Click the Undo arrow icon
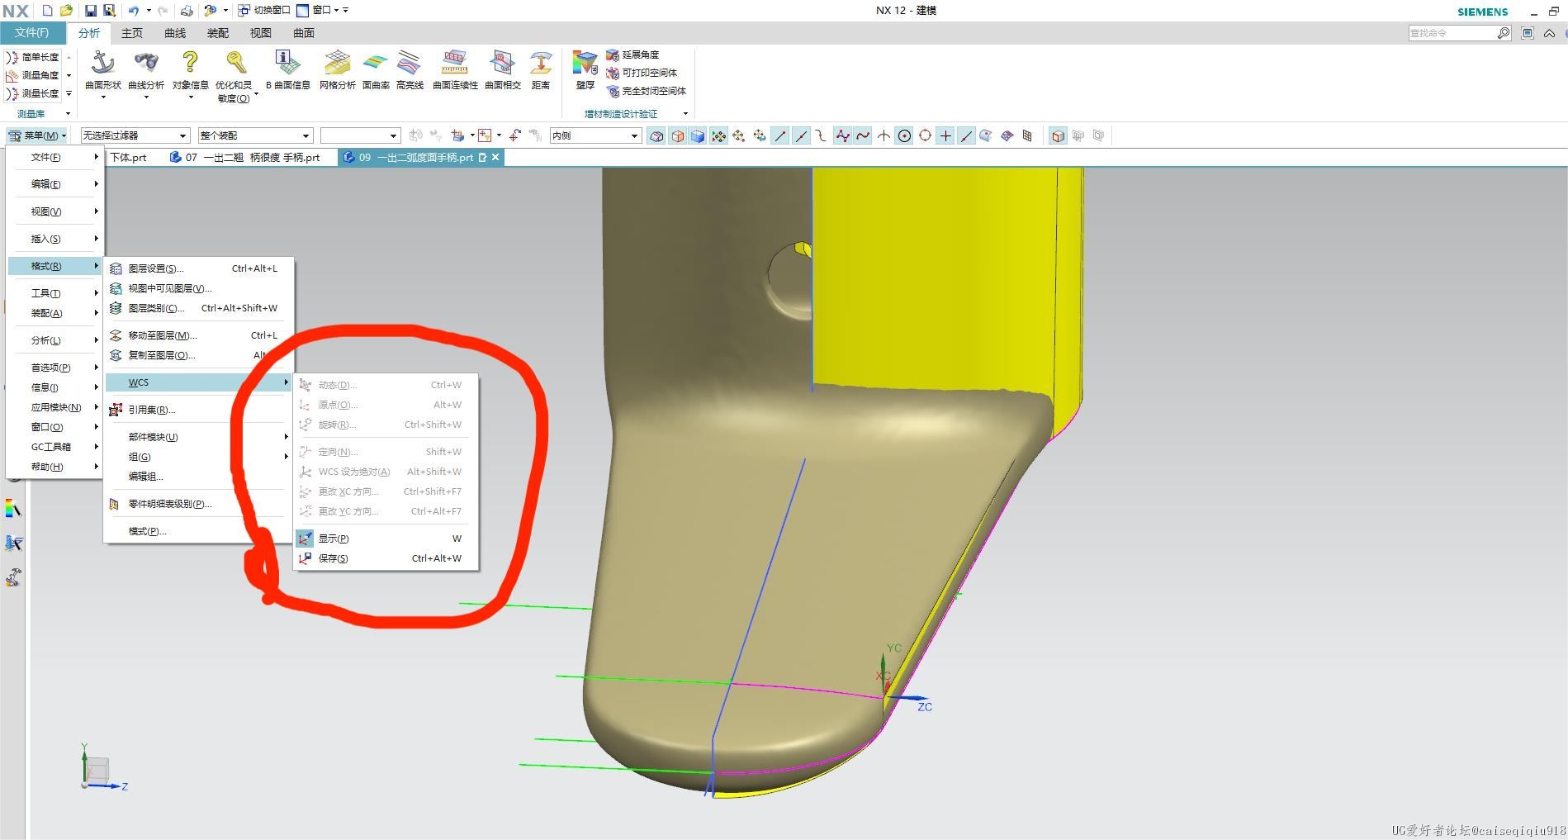Viewport: 1568px width, 840px height. point(134,11)
